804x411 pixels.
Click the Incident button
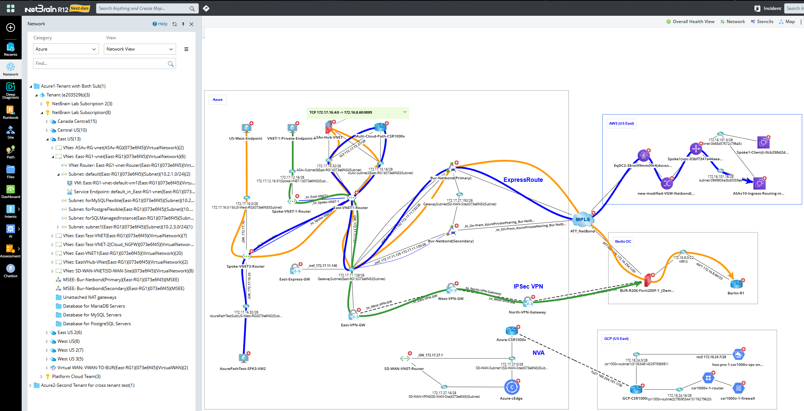[768, 8]
